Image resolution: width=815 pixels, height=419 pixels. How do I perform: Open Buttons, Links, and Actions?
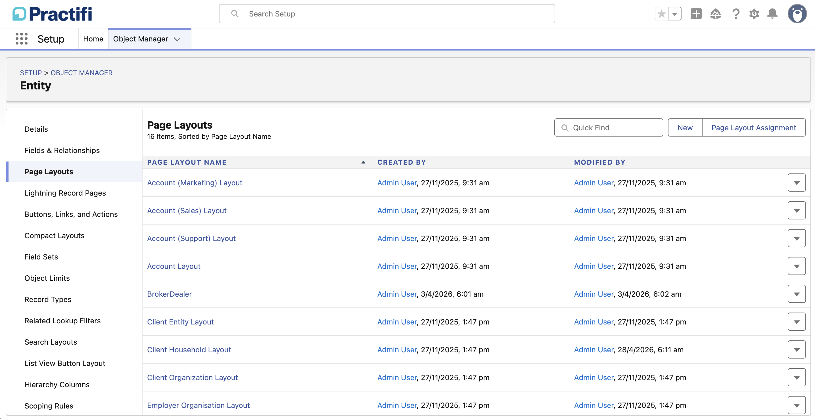[71, 214]
